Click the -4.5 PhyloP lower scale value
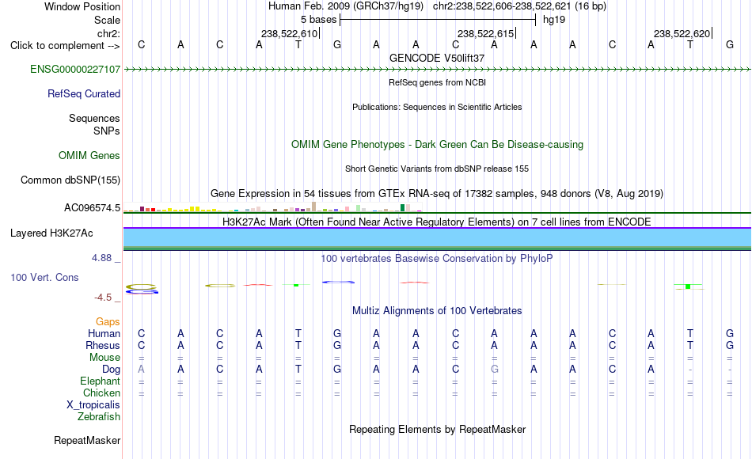The image size is (752, 459). (x=103, y=298)
